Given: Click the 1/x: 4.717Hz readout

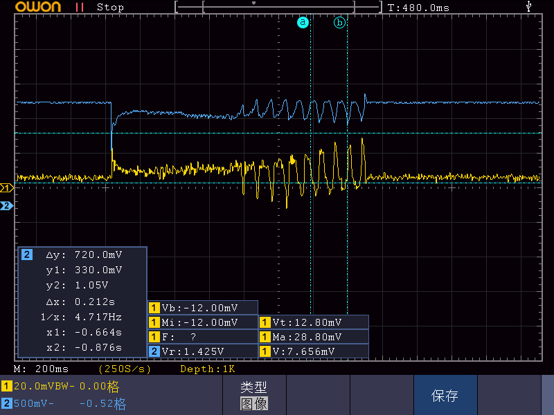Looking at the screenshot, I should click(x=81, y=317).
